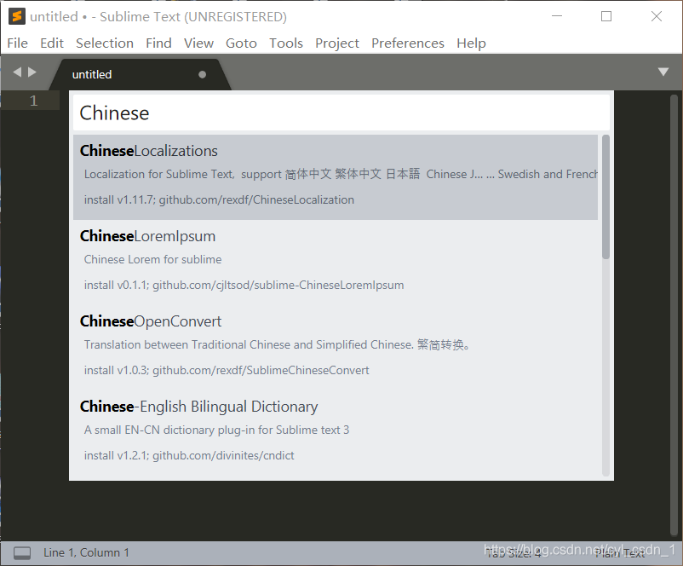Select Chinese-English Bilingual Dictionary package
Viewport: 683px width, 566px height.
336,432
